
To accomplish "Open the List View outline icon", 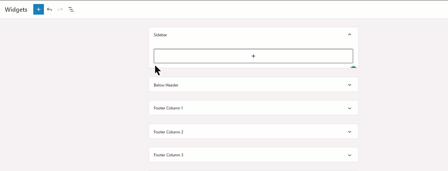I will 71,9.
